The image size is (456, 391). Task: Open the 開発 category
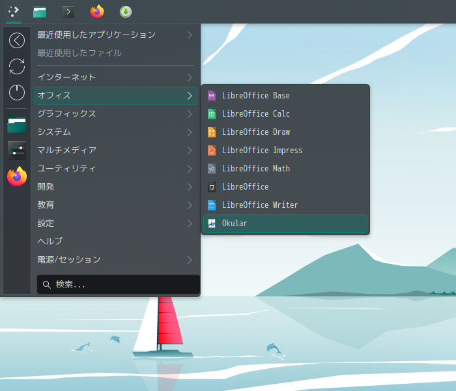tap(116, 187)
